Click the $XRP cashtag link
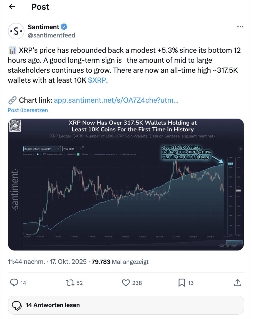Image resolution: width=253 pixels, height=319 pixels. click(97, 80)
